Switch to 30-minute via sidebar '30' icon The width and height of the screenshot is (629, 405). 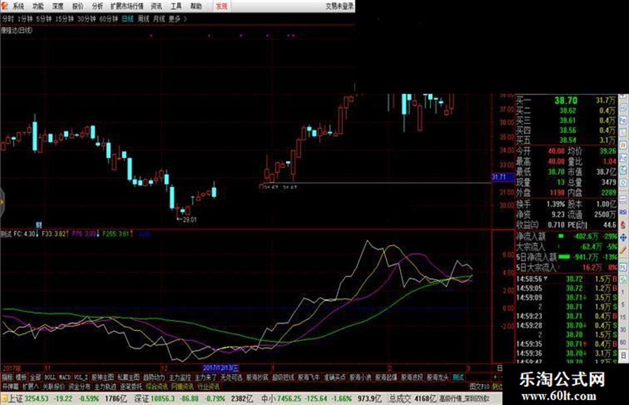coord(623,330)
